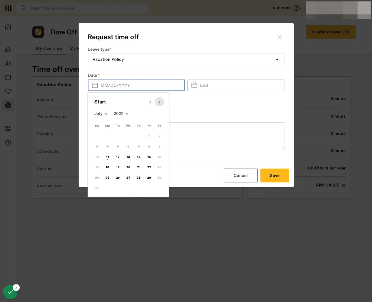Click the SUPPORT link
Viewport: 372px width, 302px height.
(282, 8)
